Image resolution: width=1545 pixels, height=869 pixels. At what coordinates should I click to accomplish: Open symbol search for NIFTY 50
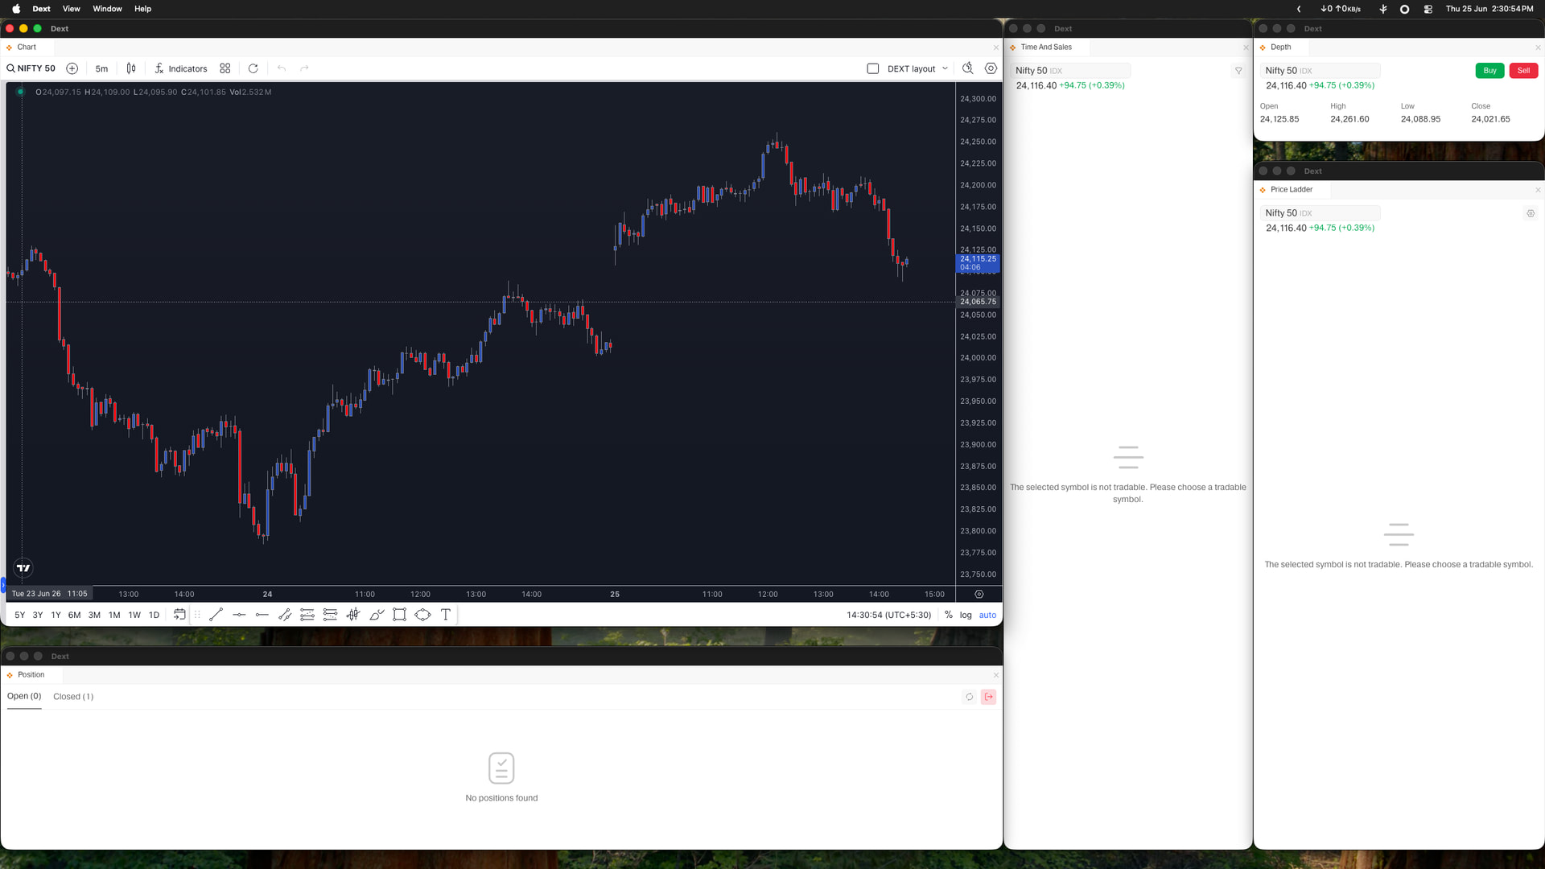31,68
